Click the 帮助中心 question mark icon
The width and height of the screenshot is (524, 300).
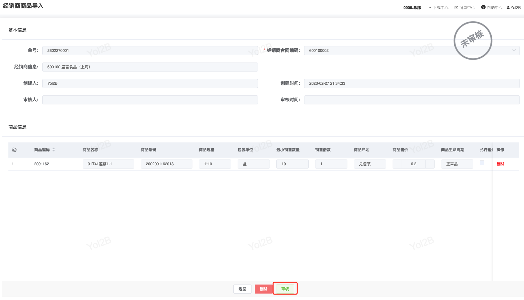(483, 7)
